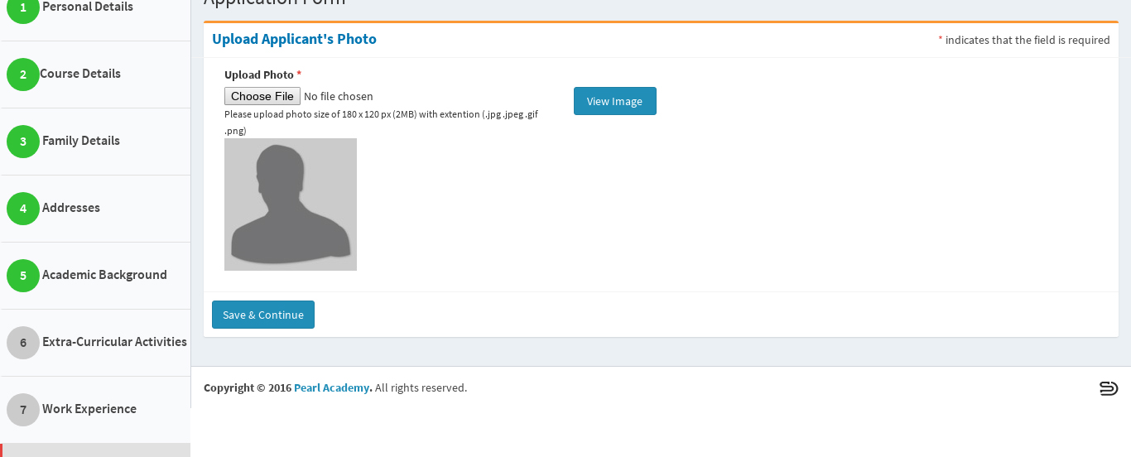
Task: Click the Choose File button
Action: 262,96
